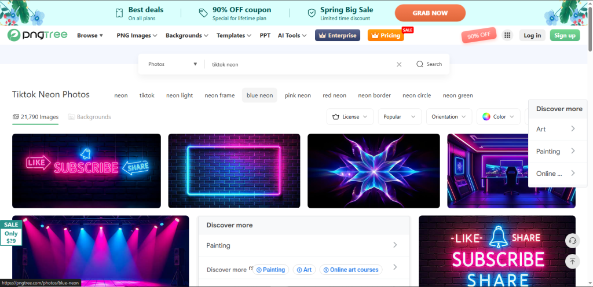Open the customer support headset icon

pos(572,241)
